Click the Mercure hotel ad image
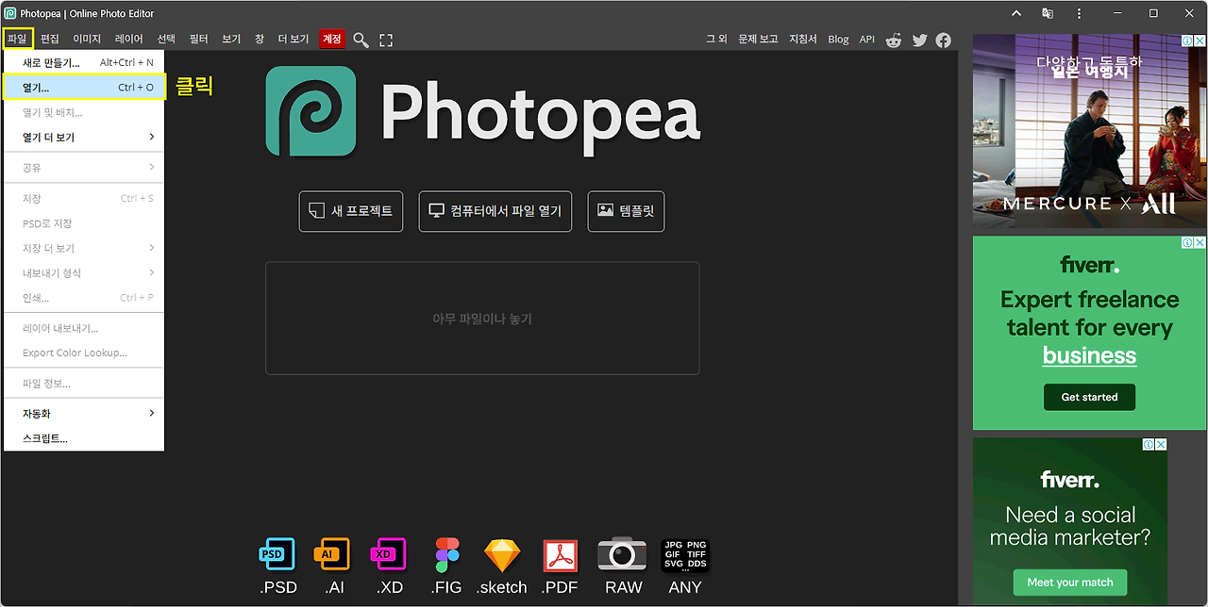 coord(1089,131)
